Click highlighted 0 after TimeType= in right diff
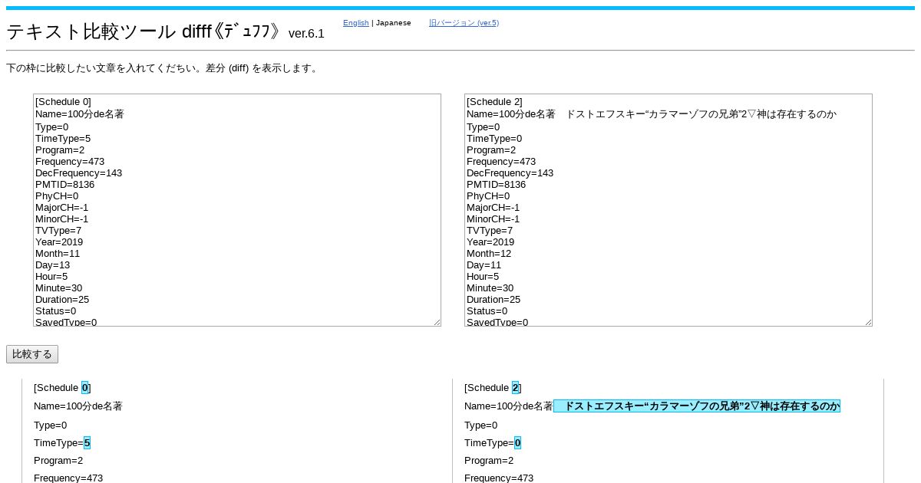This screenshot has width=921, height=483. [x=517, y=443]
